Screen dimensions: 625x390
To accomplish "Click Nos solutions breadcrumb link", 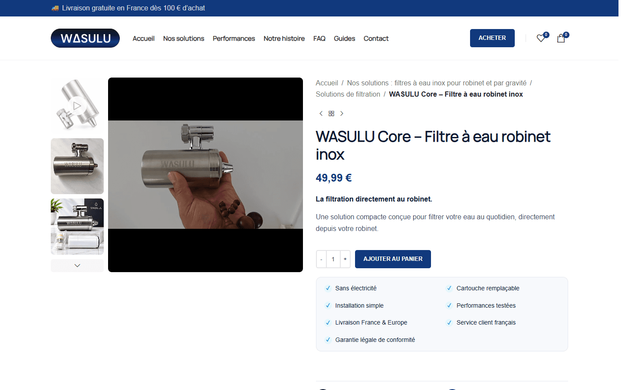I will click(437, 83).
